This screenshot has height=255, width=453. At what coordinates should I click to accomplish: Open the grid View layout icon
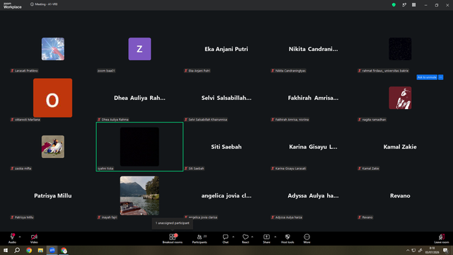(x=413, y=5)
